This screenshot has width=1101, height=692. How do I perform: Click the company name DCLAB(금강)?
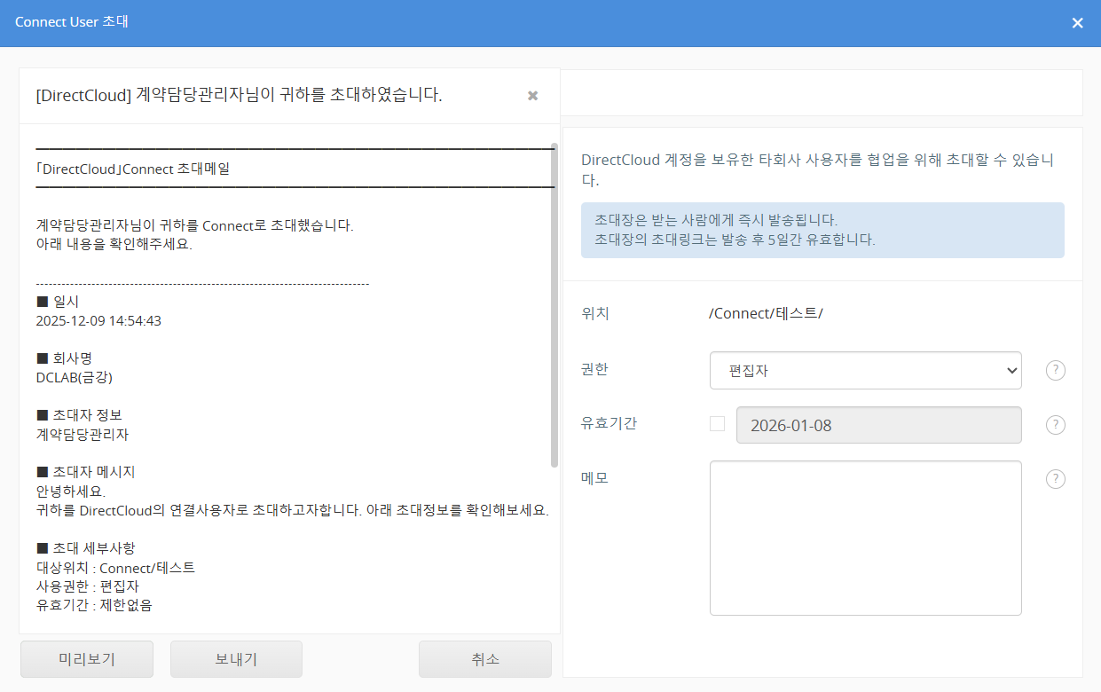coord(75,377)
